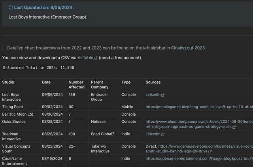This screenshot has width=253, height=167.
Task: Click external icon beside Lost Boys LinkedIn
Action: (x=163, y=95)
